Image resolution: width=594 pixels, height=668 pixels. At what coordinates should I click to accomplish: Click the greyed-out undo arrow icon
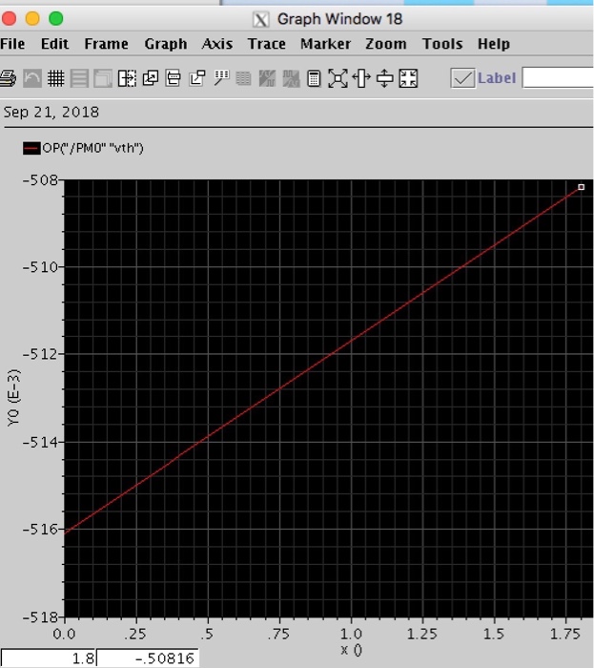coord(32,78)
